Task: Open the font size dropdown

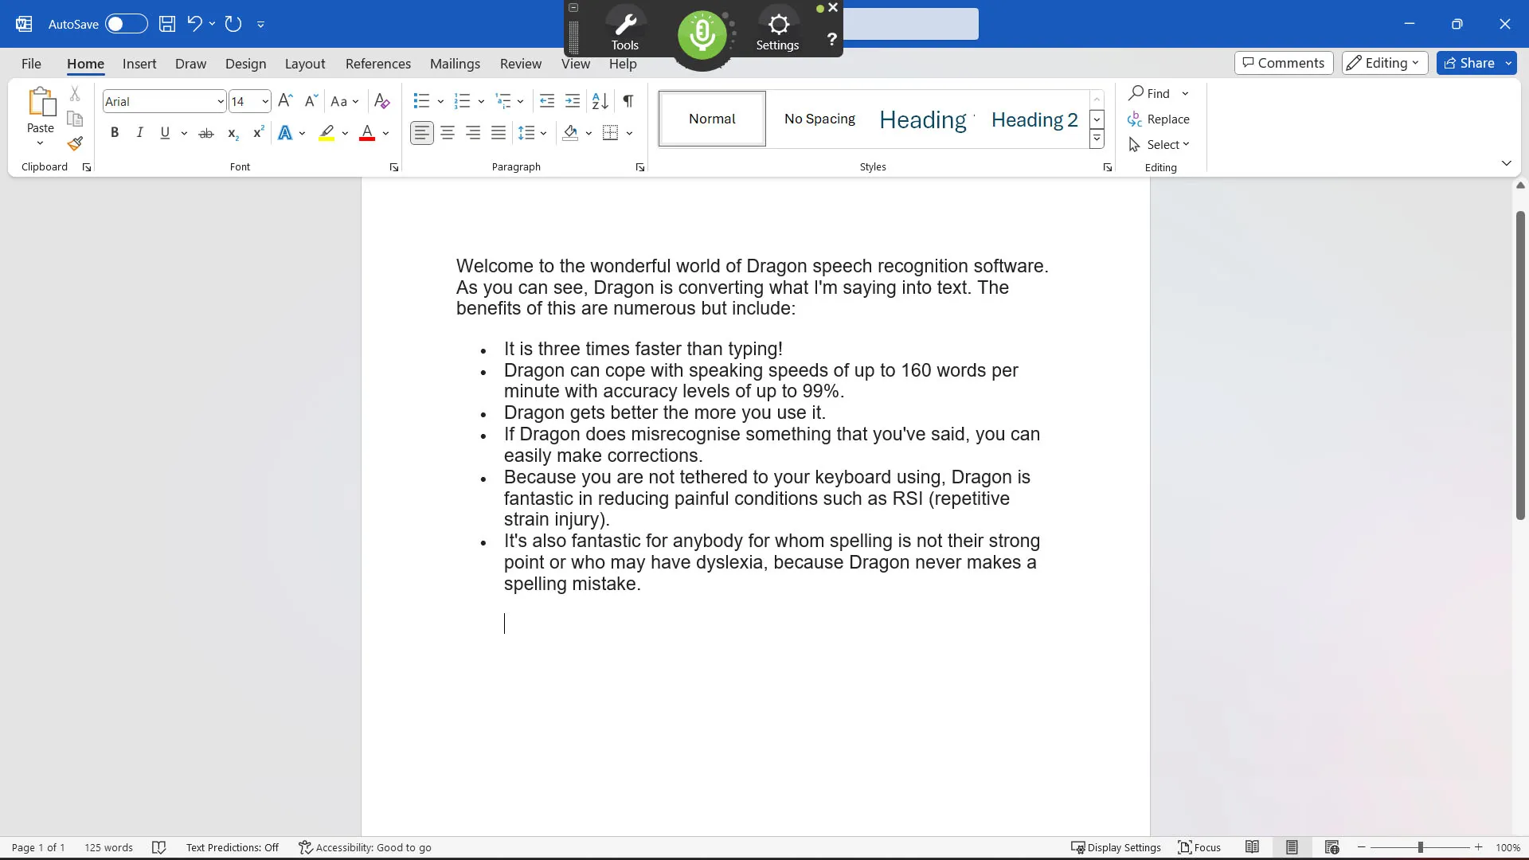Action: (265, 102)
